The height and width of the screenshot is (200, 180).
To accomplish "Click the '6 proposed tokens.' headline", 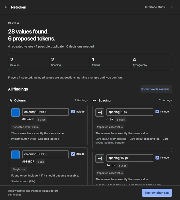I will tap(32, 38).
